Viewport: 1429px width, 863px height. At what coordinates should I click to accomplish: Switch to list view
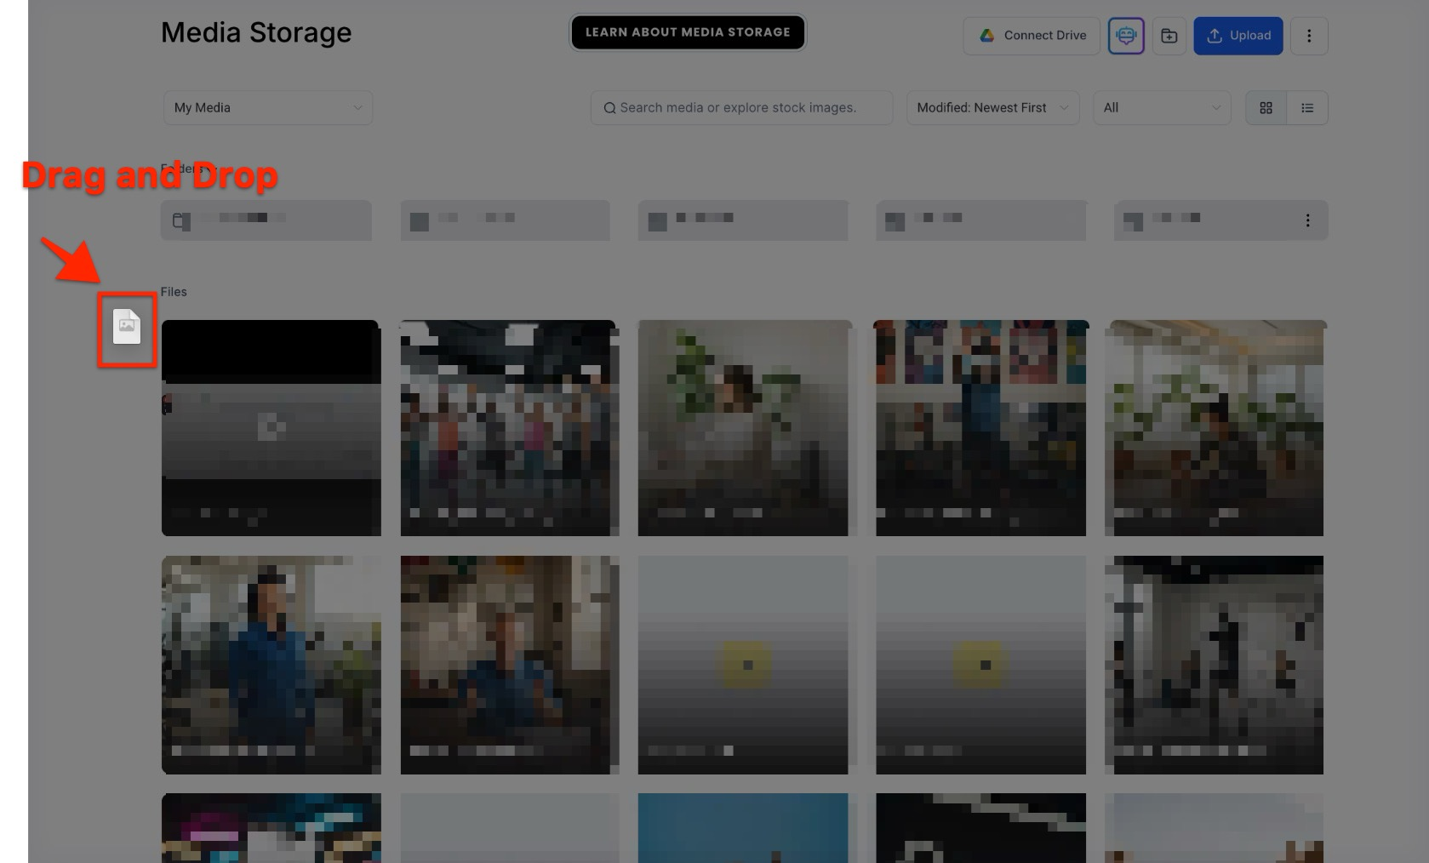click(1307, 108)
